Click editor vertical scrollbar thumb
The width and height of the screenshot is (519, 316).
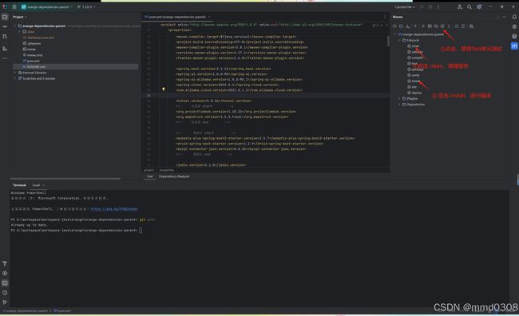point(387,41)
